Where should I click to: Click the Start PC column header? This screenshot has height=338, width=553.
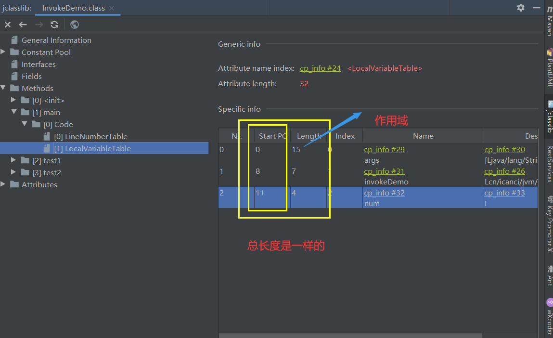pos(272,136)
